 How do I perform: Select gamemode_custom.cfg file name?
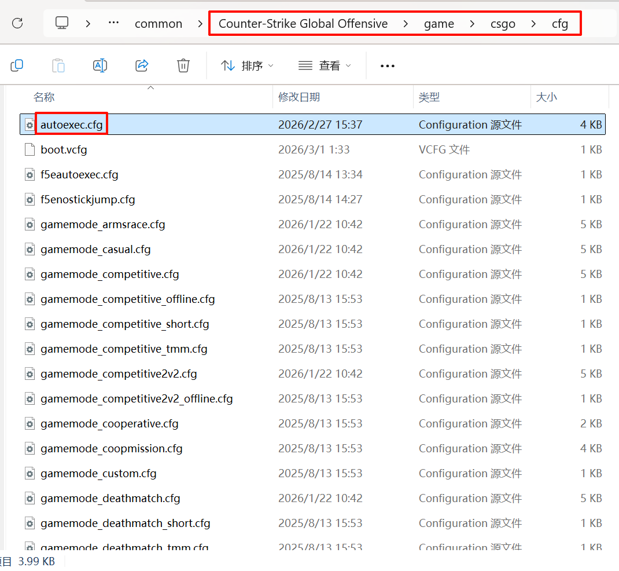tap(98, 473)
